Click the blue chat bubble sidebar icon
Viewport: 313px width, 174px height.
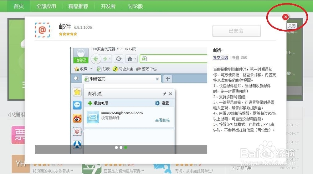[77, 105]
